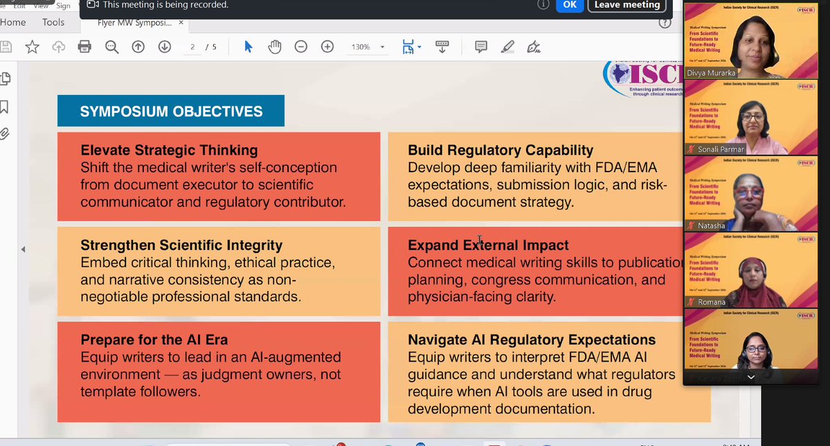
Task: Select Divya Murarka's video thumbnail
Action: (750, 41)
